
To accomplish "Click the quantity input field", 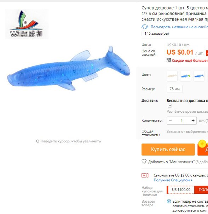I will point(181,121).
